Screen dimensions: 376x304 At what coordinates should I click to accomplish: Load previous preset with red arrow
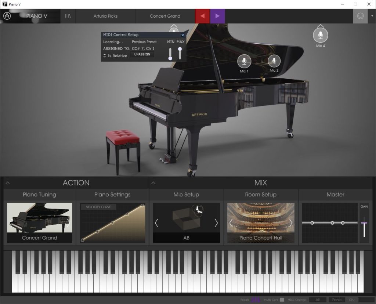coord(202,16)
